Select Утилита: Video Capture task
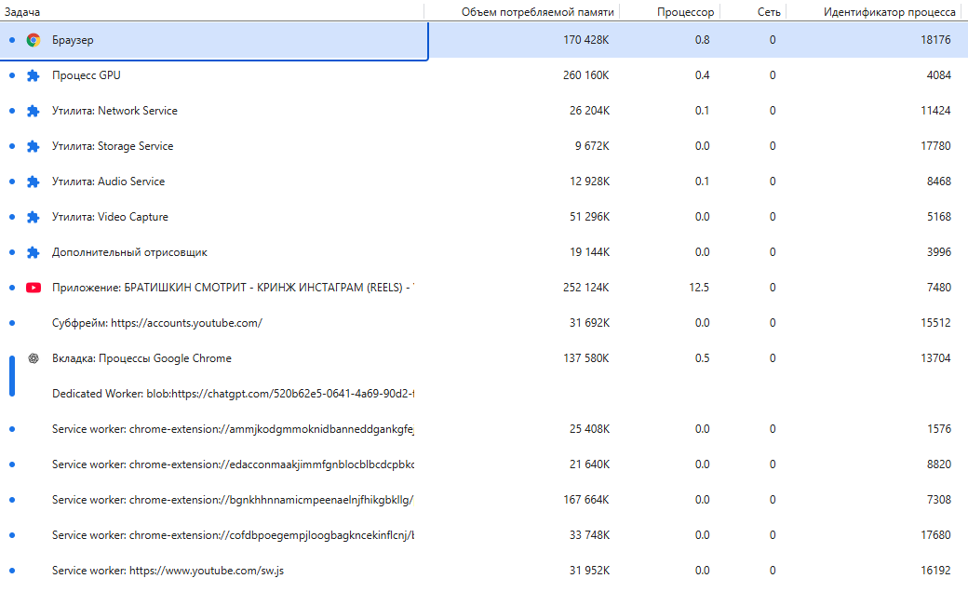 [x=484, y=217]
